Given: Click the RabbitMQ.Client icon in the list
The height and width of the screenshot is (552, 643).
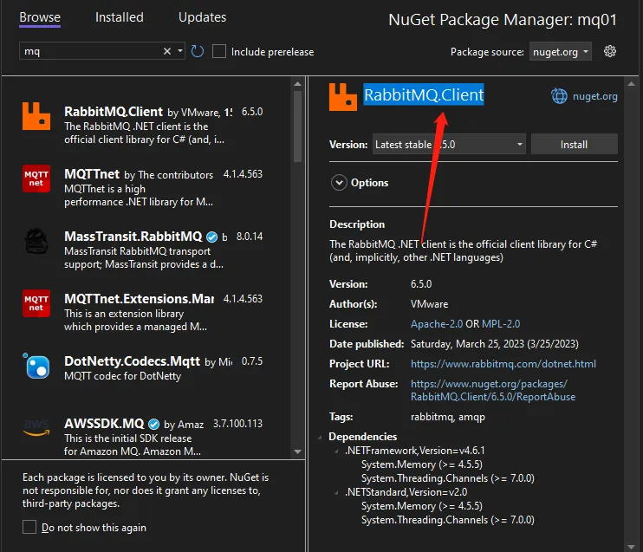Looking at the screenshot, I should tap(36, 116).
